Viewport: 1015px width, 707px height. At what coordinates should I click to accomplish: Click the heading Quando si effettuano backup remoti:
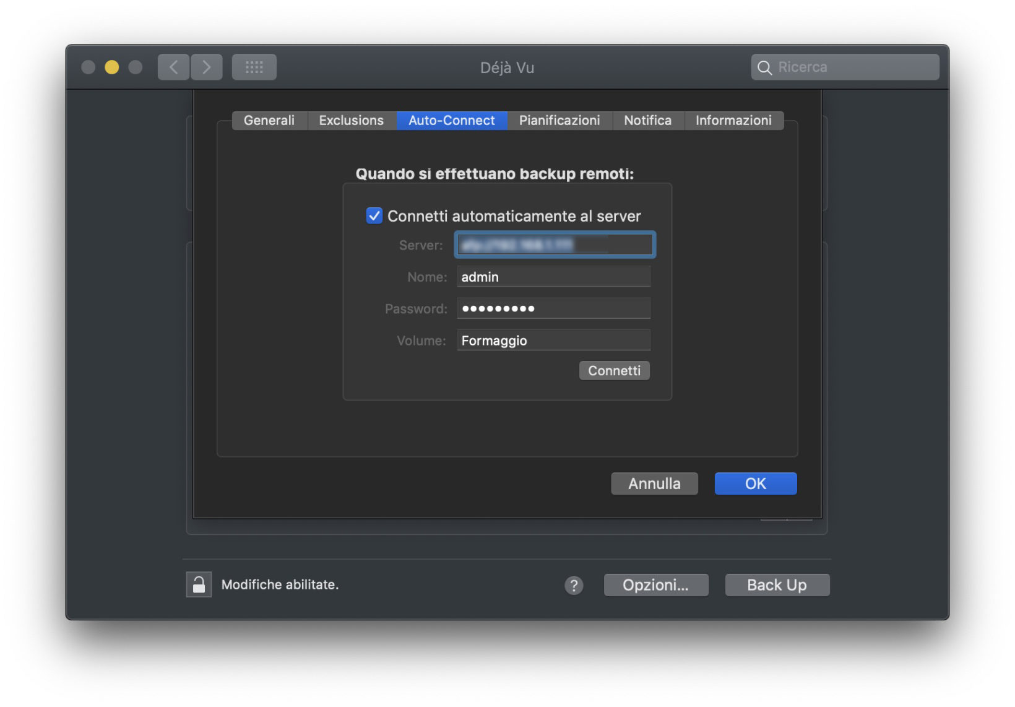[495, 174]
